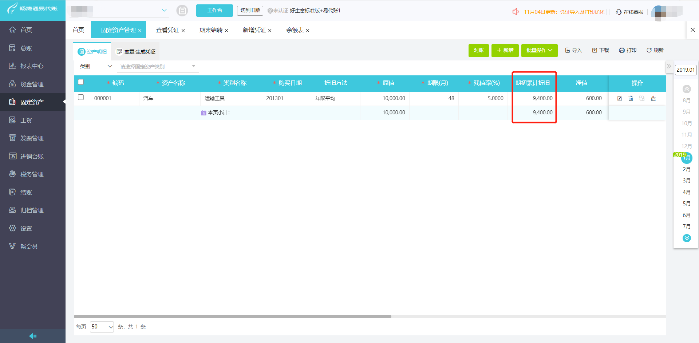This screenshot has width=699, height=343.
Task: Open 请选择固定资产类别 combo box
Action: coord(158,66)
